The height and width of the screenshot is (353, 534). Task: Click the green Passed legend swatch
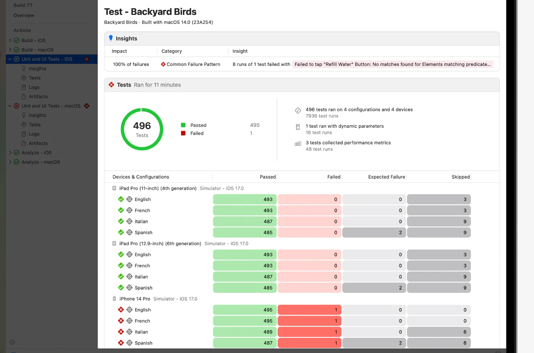pos(183,125)
